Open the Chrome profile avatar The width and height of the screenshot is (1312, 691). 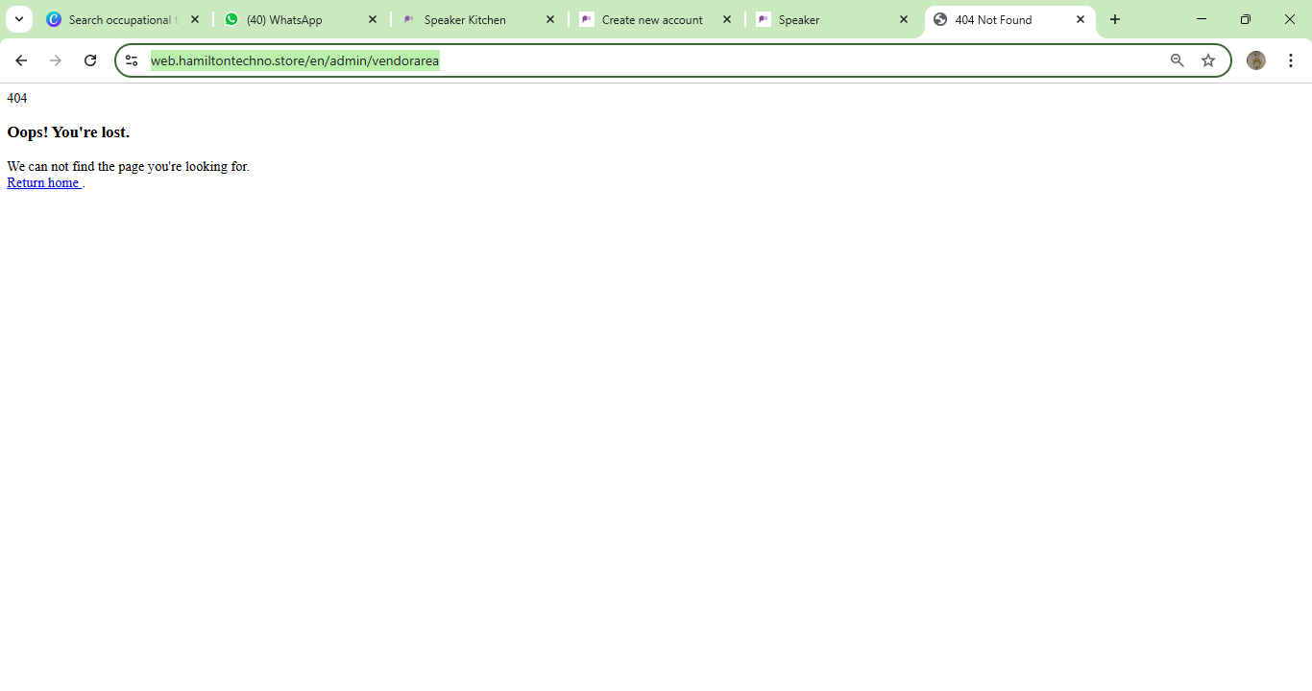[x=1255, y=60]
